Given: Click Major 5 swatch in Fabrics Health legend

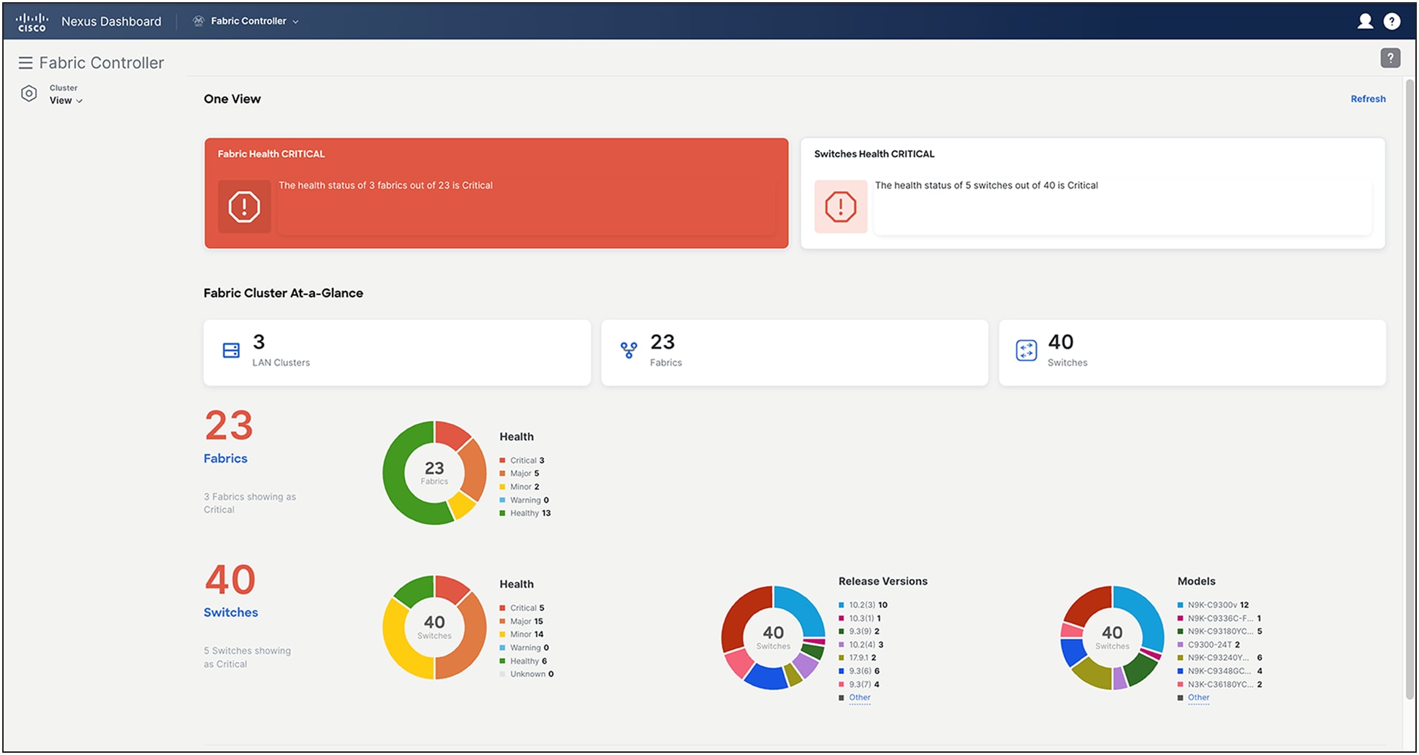Looking at the screenshot, I should click(x=502, y=474).
